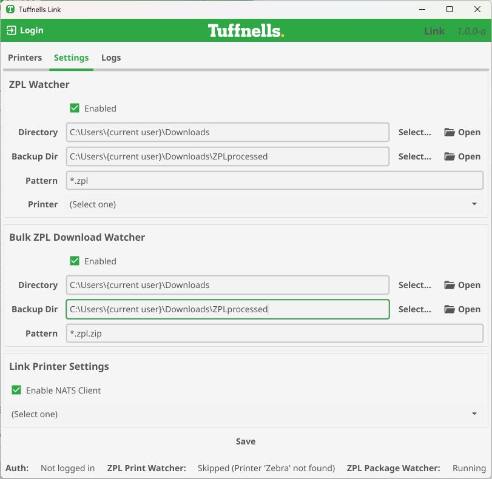Click the ZPL Watcher Backup Dir text field
Image resolution: width=492 pixels, height=479 pixels.
(227, 156)
